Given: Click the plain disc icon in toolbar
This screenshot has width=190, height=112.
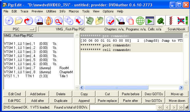Looking at the screenshot, I should coord(9,21).
